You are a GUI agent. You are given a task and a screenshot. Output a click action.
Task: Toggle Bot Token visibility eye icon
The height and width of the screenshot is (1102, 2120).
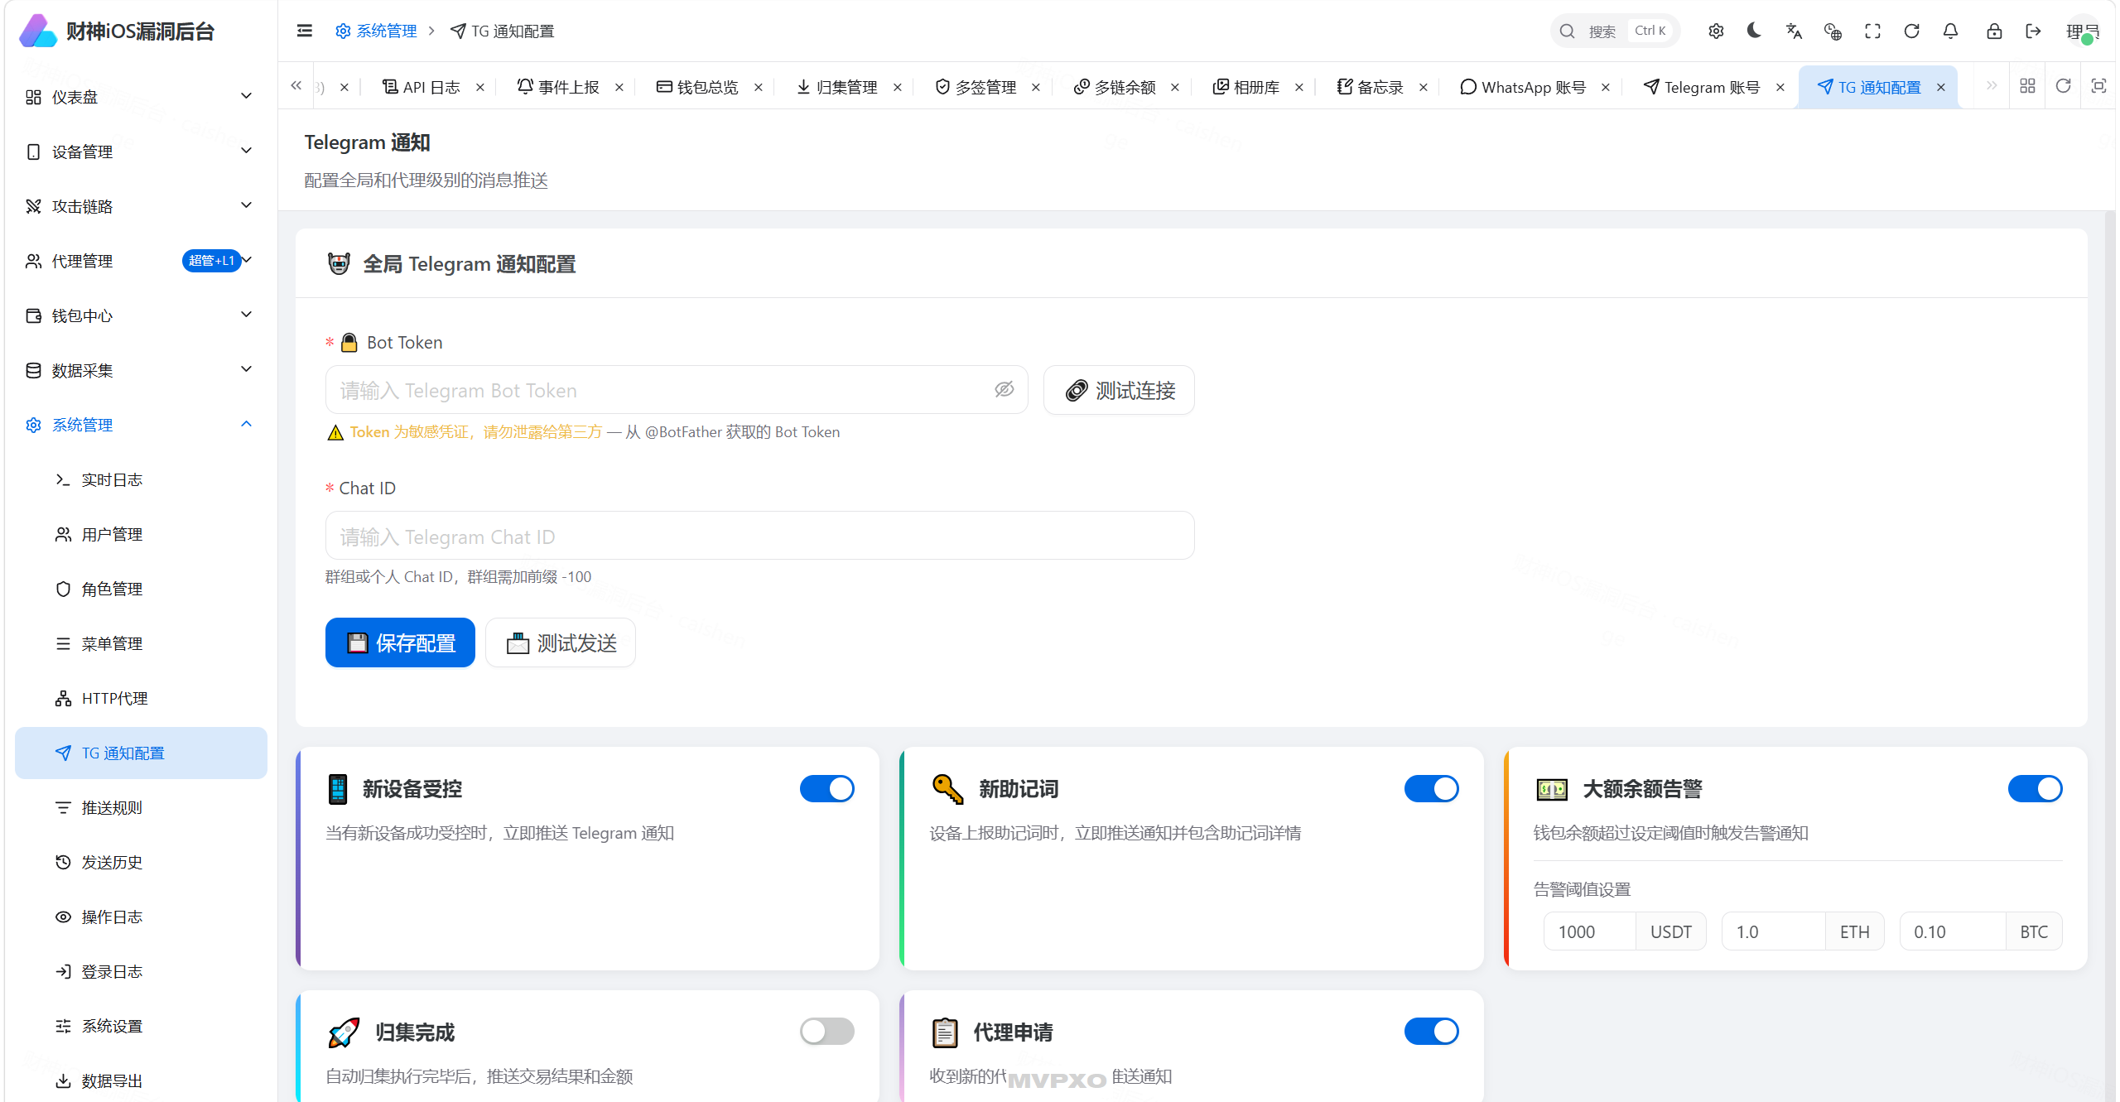(x=1004, y=389)
